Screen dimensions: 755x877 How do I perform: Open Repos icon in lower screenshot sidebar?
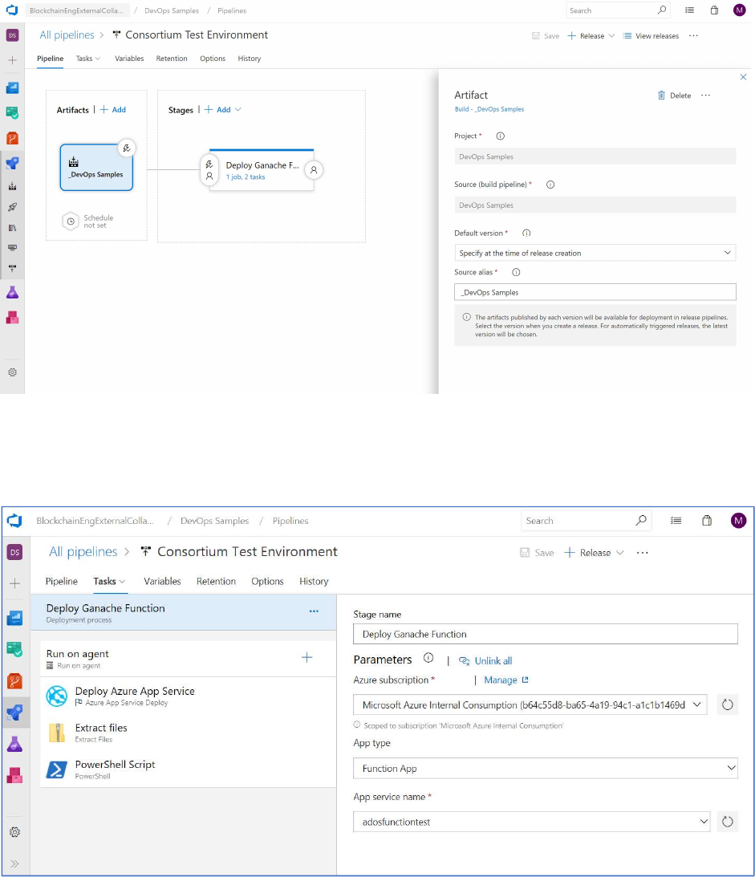[x=14, y=681]
